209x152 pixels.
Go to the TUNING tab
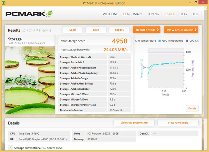click(x=153, y=14)
